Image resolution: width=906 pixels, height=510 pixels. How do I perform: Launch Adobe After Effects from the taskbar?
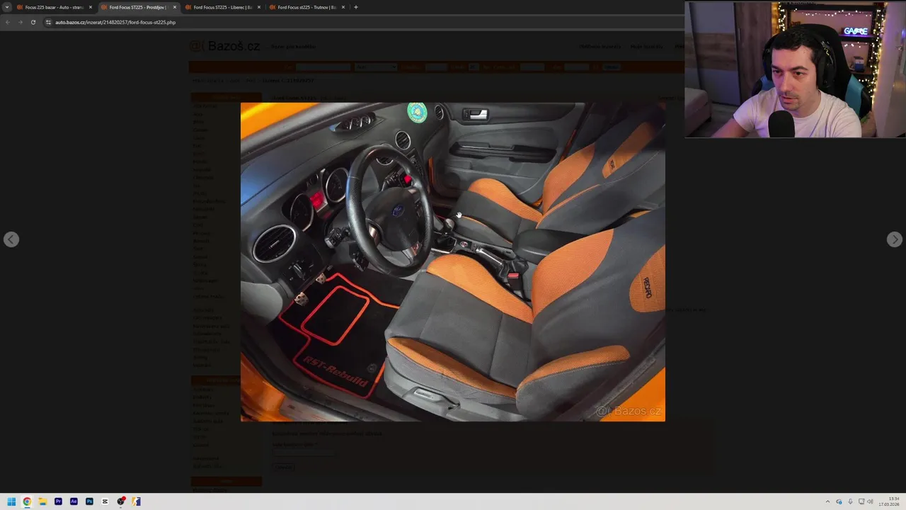click(x=74, y=501)
